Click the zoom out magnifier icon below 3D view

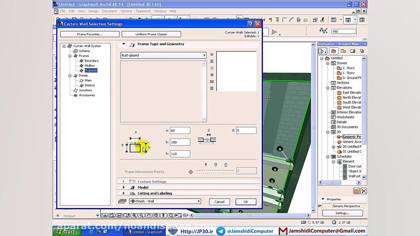pyautogui.click(x=141, y=216)
